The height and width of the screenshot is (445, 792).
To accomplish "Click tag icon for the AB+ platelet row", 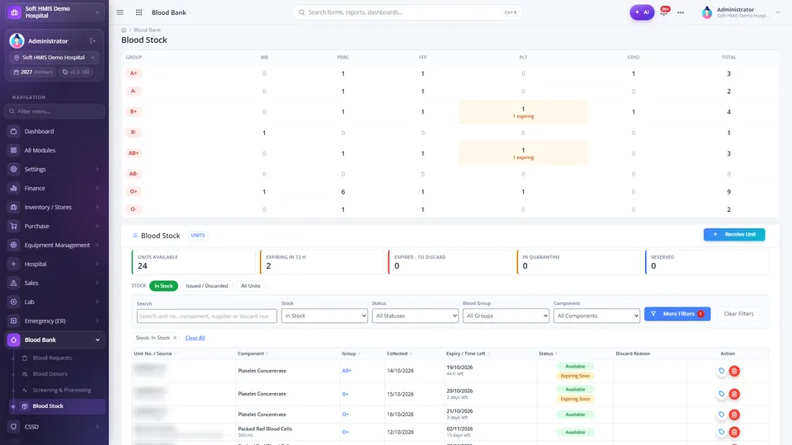I will point(721,371).
